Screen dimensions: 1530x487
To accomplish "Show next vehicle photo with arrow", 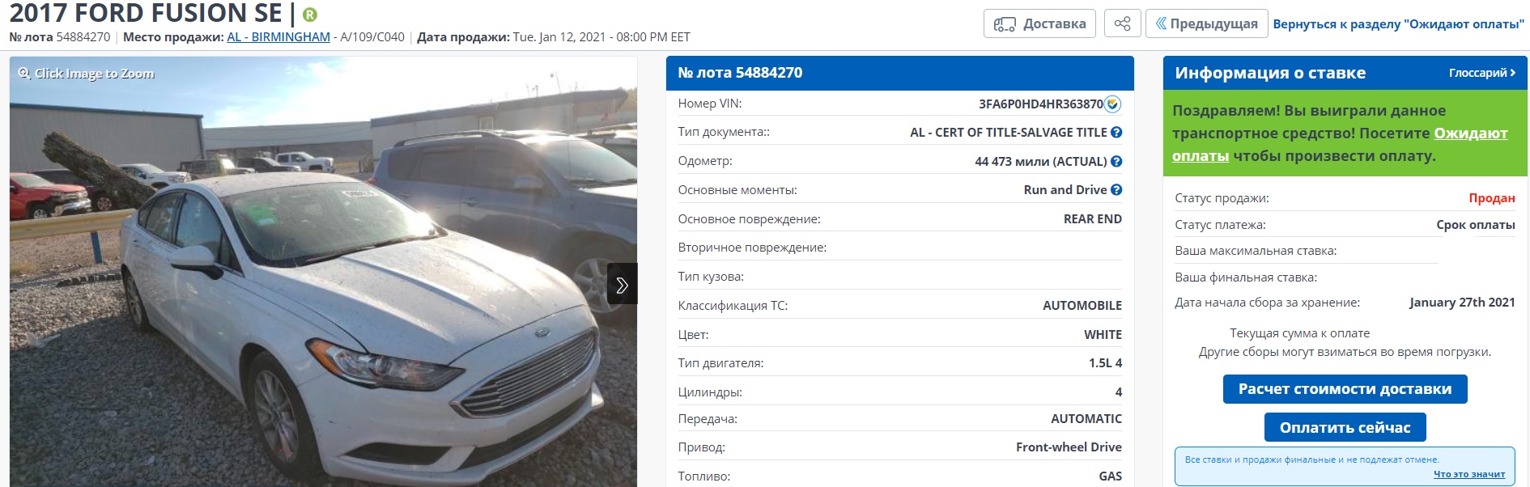I will pos(622,284).
